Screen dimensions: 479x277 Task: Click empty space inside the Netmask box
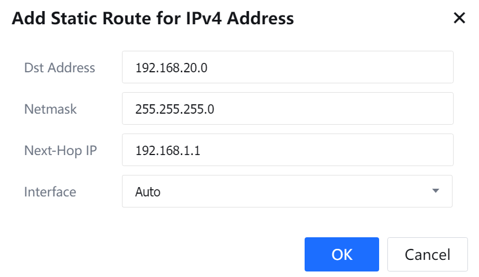pyautogui.click(x=342, y=109)
